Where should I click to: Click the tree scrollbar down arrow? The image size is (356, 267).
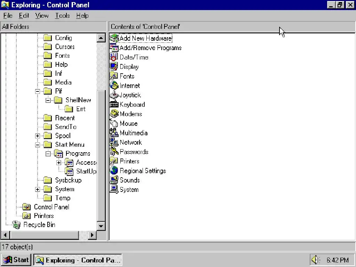point(101,226)
